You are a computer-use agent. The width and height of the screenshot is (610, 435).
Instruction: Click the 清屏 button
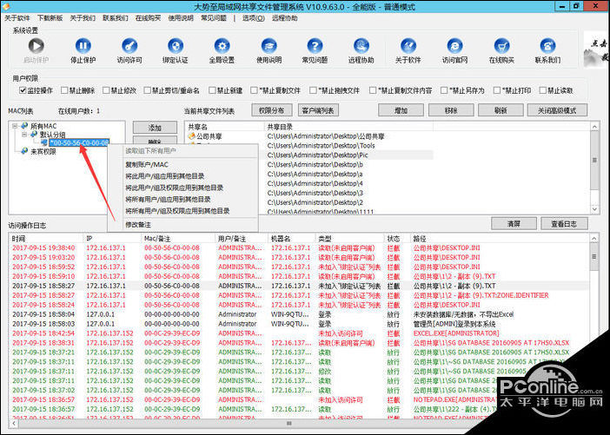[x=514, y=223]
